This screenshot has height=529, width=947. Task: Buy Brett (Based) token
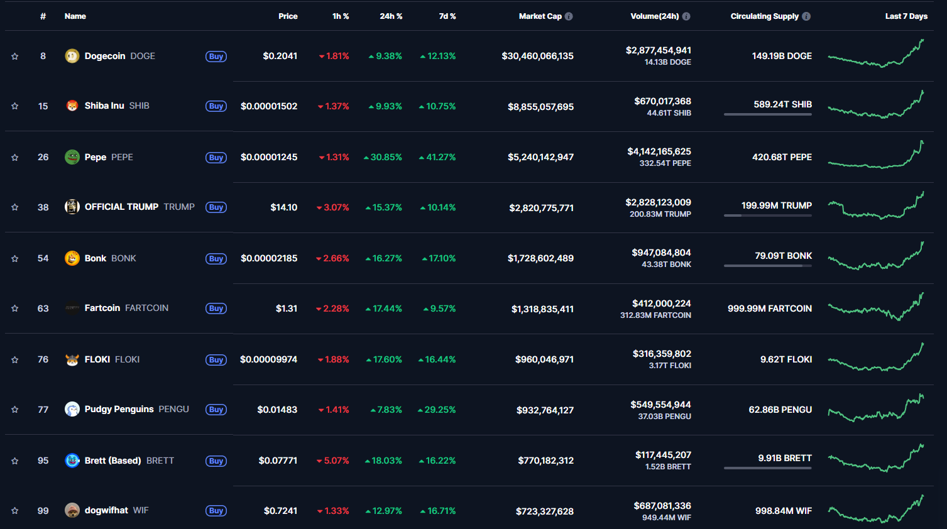tap(216, 461)
